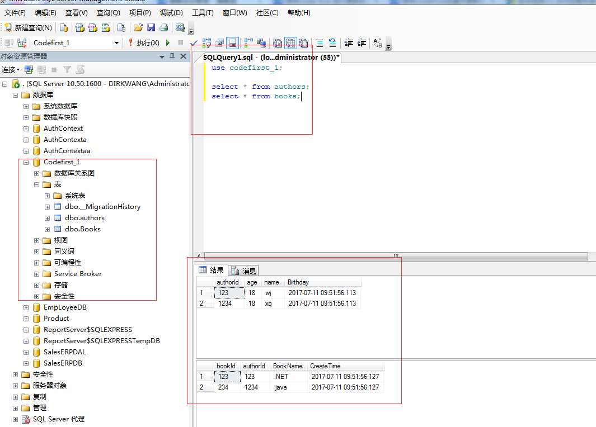
Task: Expand the dbo.authors table node
Action: tap(48, 218)
